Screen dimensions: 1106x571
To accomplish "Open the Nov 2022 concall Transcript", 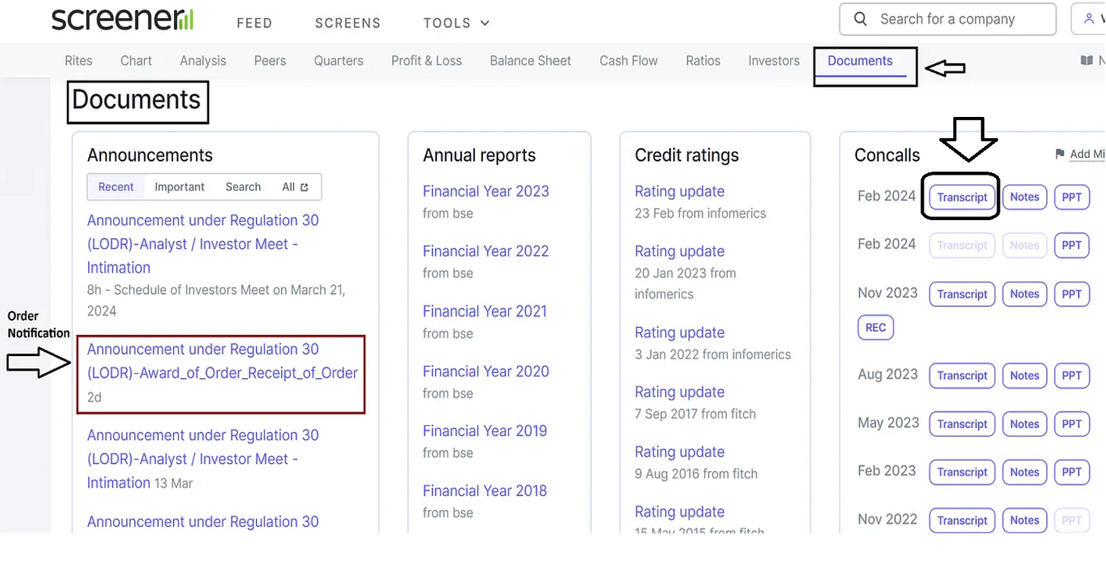I will (962, 520).
